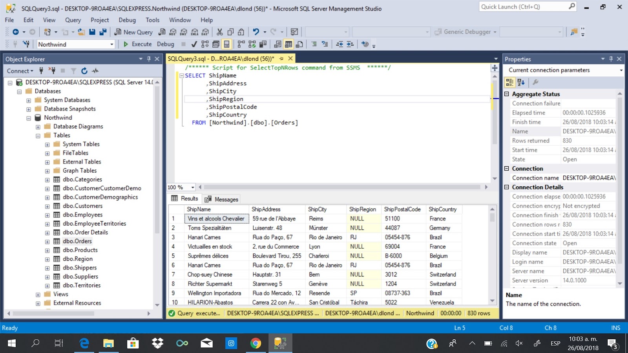The width and height of the screenshot is (628, 353).
Task: Click the Connect button in Object Explorer
Action: coord(18,71)
